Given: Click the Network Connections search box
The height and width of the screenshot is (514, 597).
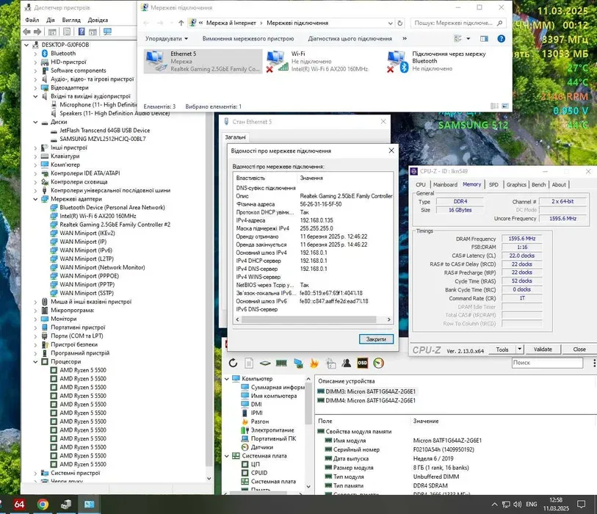Looking at the screenshot, I should 458,23.
